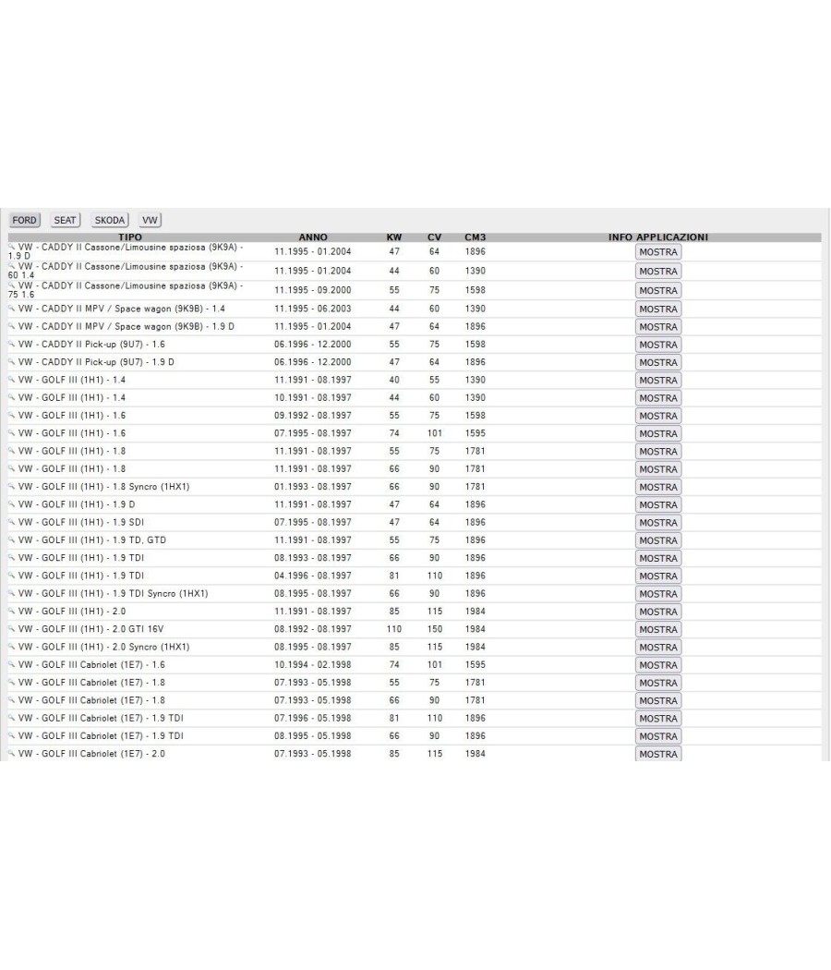Image resolution: width=831 pixels, height=970 pixels.
Task: Click 'VW - GOLF III (1H1) - 1.9 TD, GTD'
Action: [92, 540]
